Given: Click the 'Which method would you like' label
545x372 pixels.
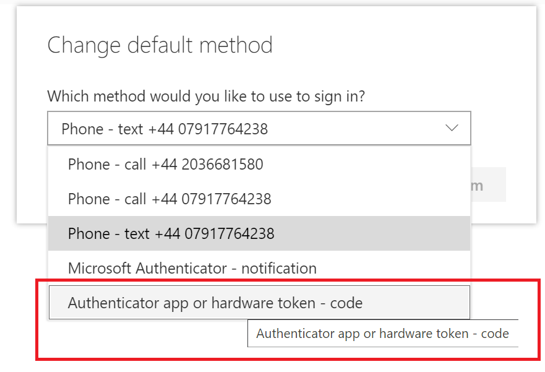Looking at the screenshot, I should [206, 96].
